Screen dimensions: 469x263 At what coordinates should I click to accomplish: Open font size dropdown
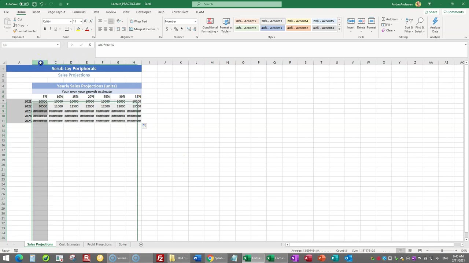(x=81, y=21)
